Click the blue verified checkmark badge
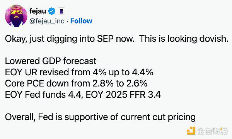The height and width of the screenshot is (139, 232). [x=52, y=11]
